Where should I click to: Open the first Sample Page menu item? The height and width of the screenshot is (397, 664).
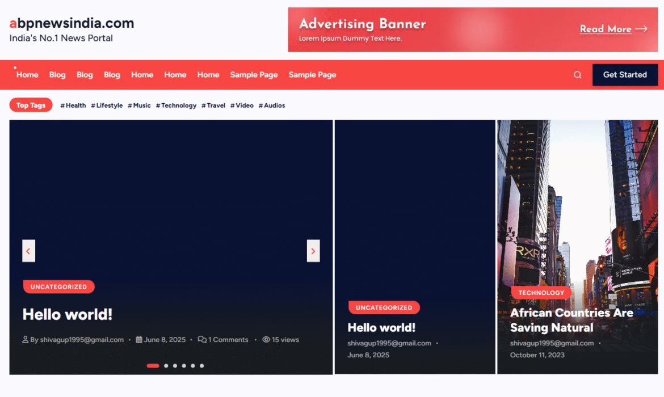(x=254, y=75)
